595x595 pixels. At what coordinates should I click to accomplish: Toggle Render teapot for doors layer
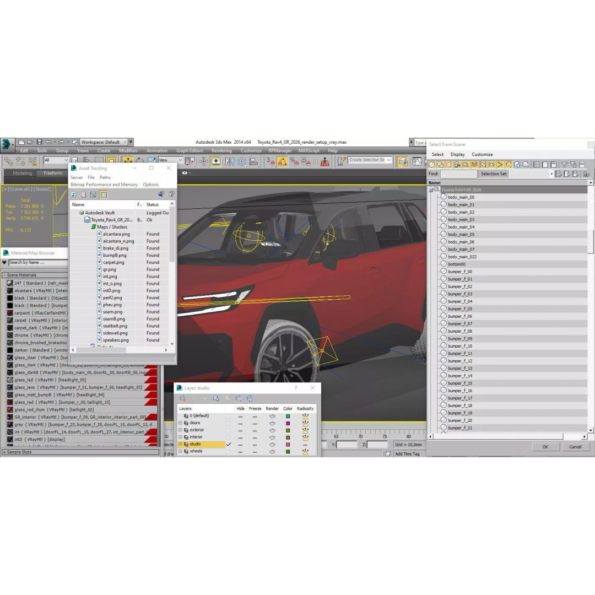point(272,423)
